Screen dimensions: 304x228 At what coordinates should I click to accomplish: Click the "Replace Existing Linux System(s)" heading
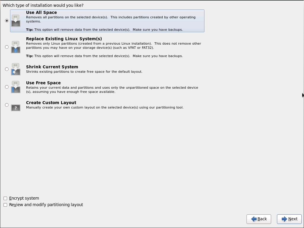64,39
